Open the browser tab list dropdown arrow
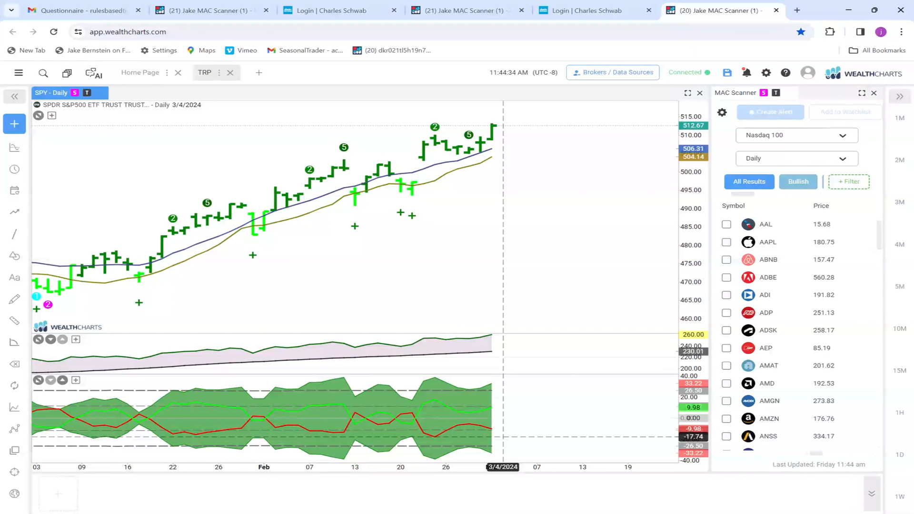This screenshot has height=514, width=914. (11, 10)
